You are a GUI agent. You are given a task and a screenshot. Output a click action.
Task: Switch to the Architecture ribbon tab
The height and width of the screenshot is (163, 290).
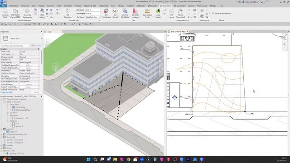coord(14,6)
